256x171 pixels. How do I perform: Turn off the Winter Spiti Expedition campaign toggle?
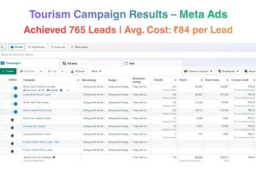click(x=14, y=88)
